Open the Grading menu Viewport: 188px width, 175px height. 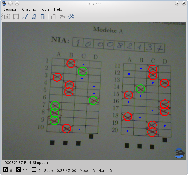coord(29,9)
